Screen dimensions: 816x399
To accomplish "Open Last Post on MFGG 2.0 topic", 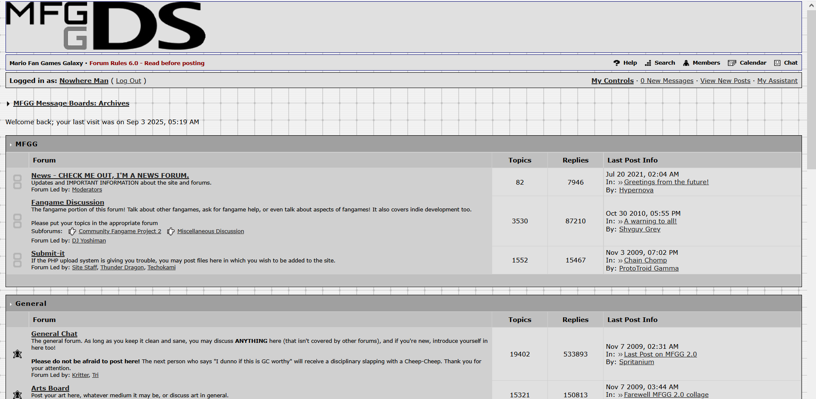I will coord(660,354).
